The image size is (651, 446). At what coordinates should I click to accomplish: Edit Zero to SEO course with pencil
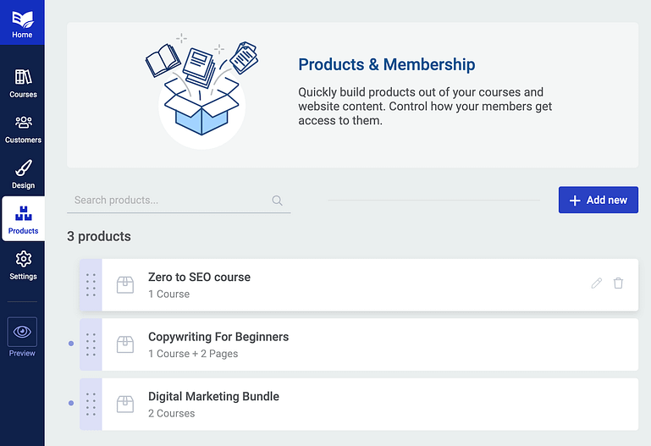[597, 284]
